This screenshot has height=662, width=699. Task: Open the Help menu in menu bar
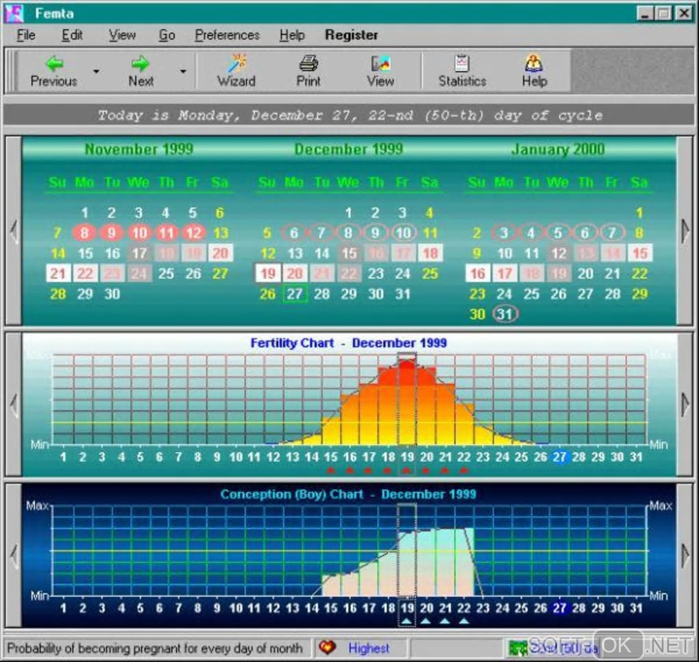point(292,35)
